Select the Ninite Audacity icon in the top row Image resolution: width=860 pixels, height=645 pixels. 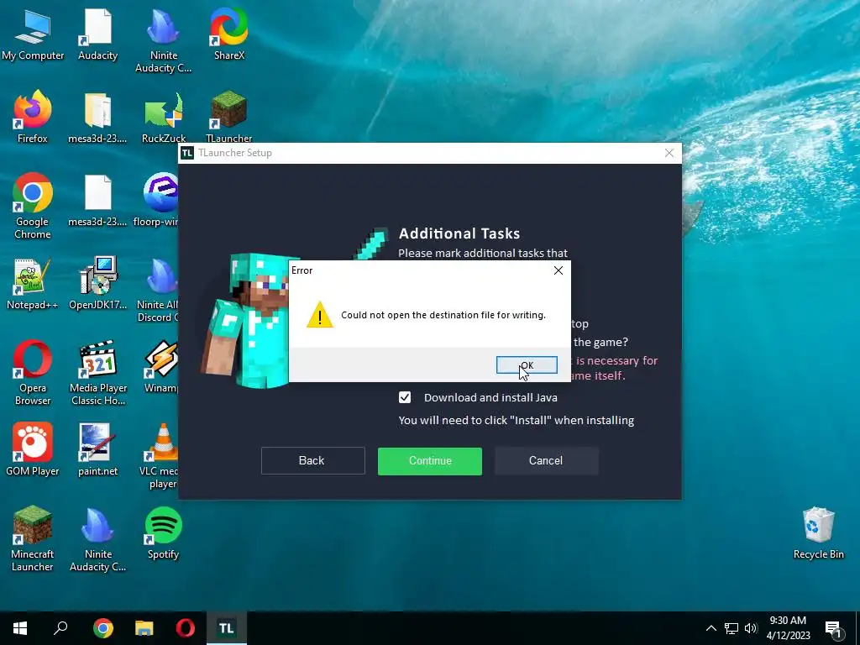click(x=164, y=40)
